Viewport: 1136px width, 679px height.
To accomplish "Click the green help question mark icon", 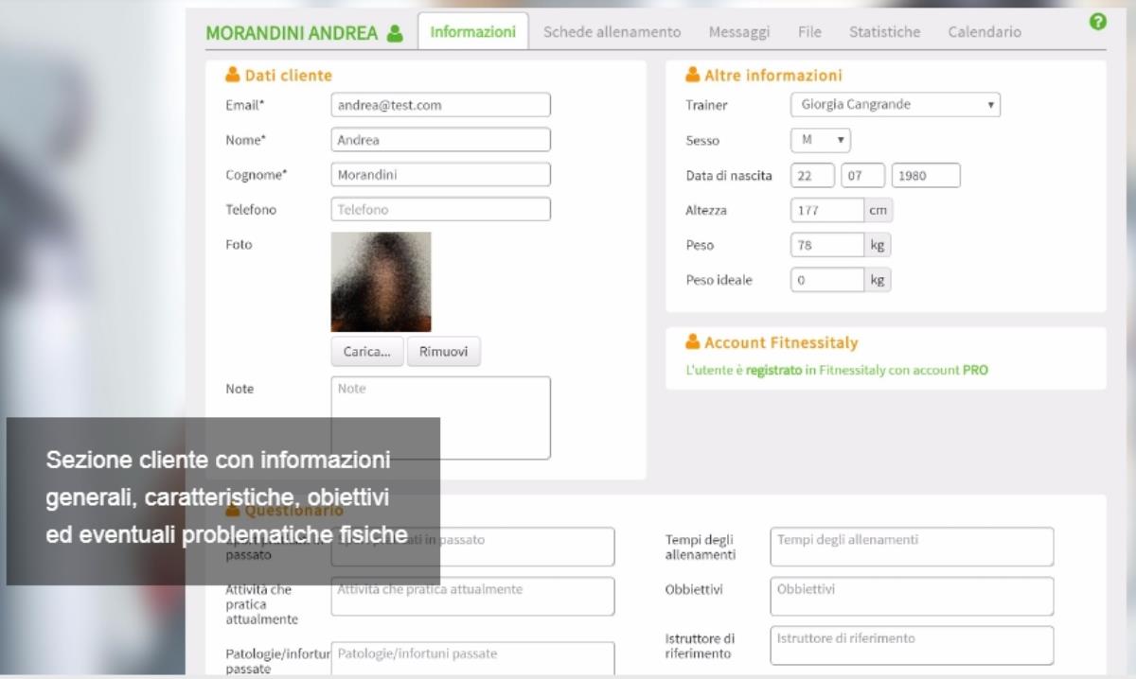I will pyautogui.click(x=1098, y=21).
